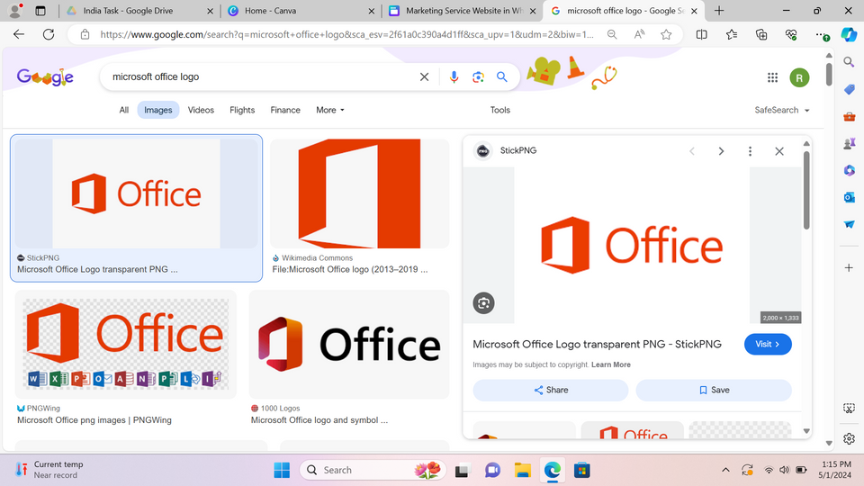Open Edge Collections icon

pyautogui.click(x=761, y=35)
